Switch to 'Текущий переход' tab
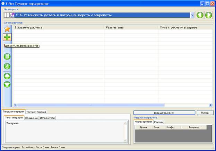Screen dimensions: 216x151 (x=36, y=112)
